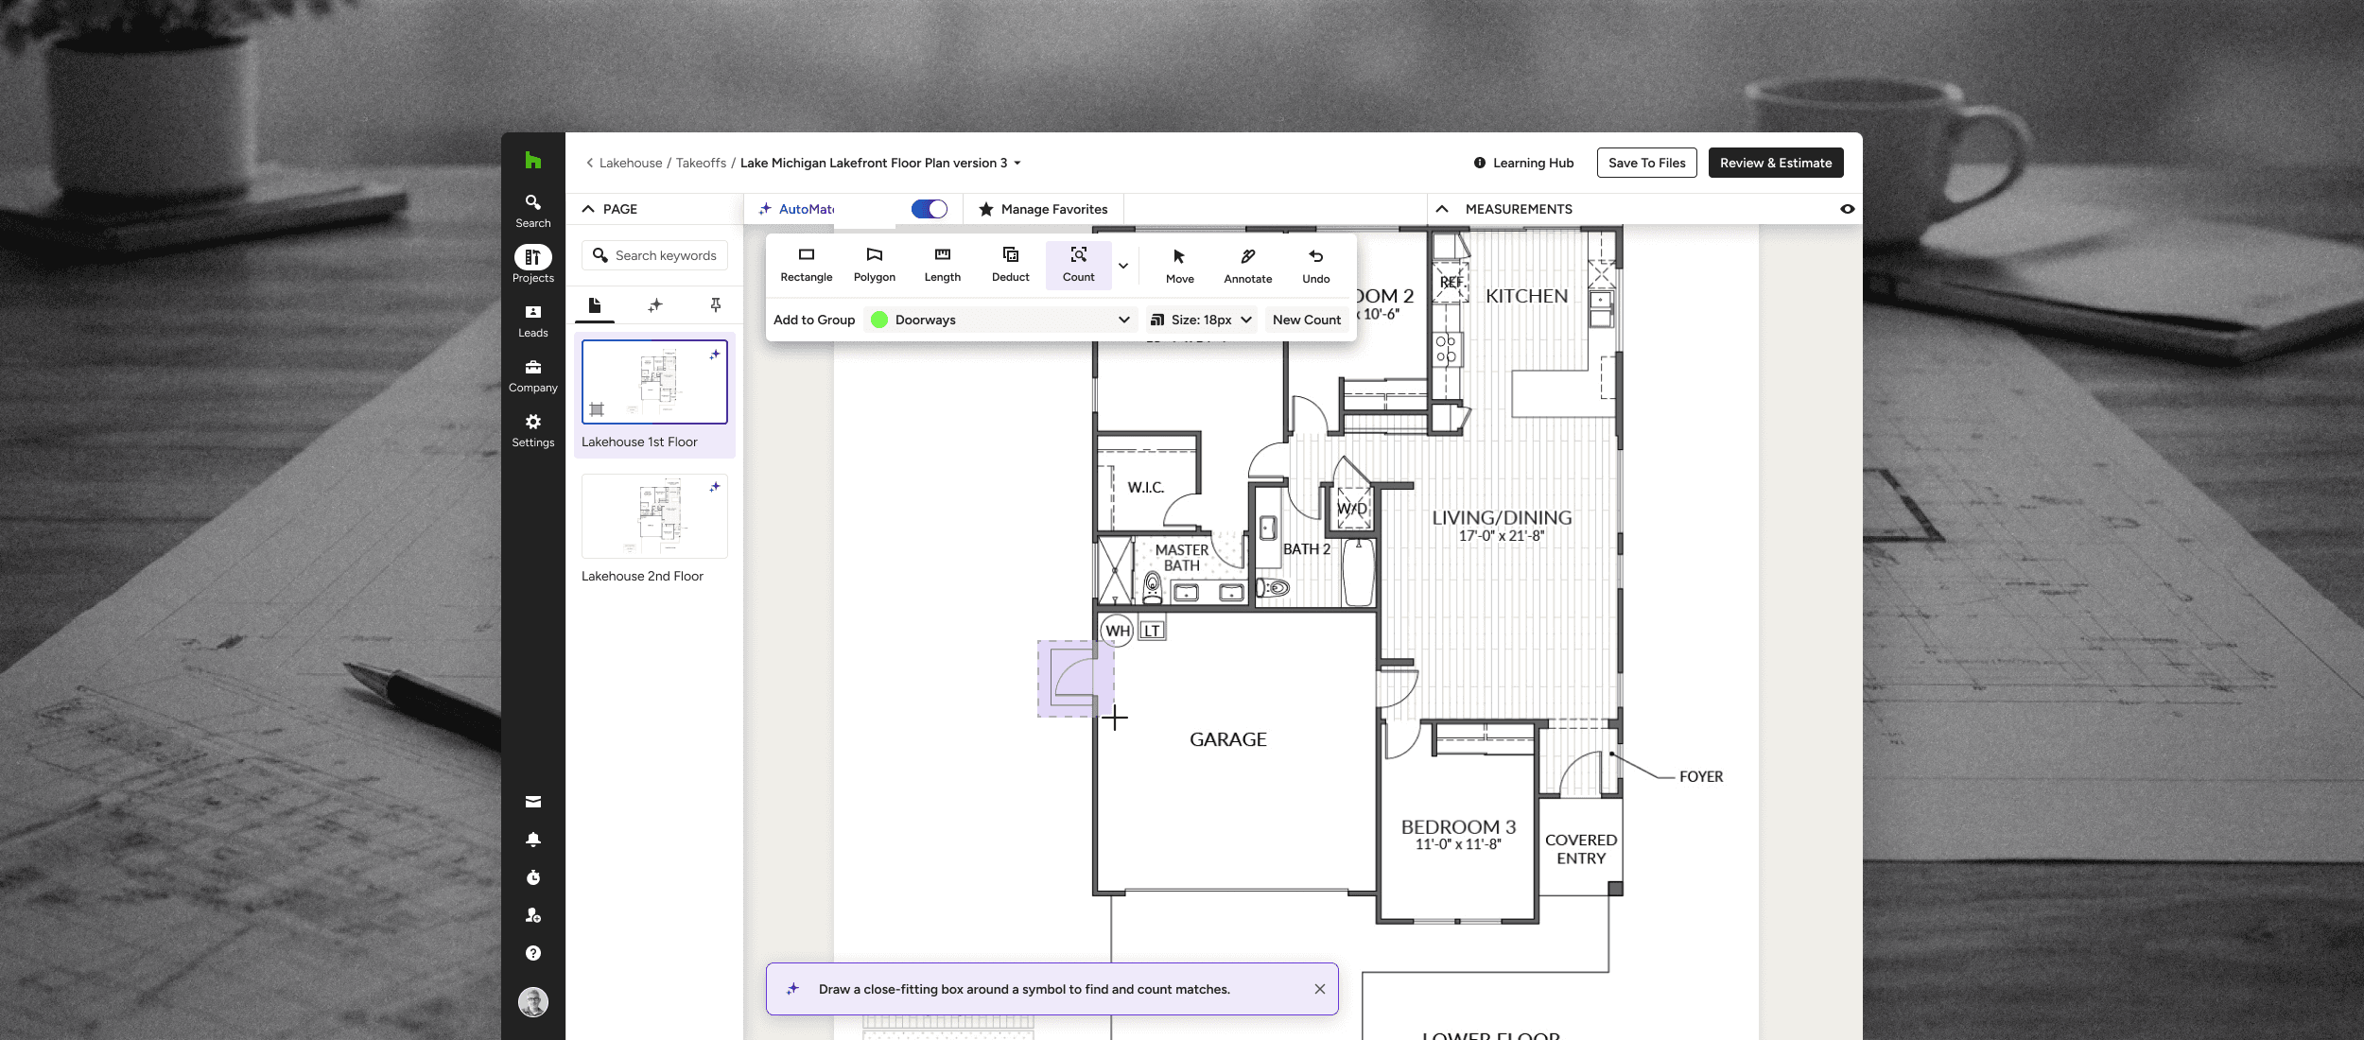Activate the Deduct tool
Image resolution: width=2364 pixels, height=1040 pixels.
(x=1010, y=264)
